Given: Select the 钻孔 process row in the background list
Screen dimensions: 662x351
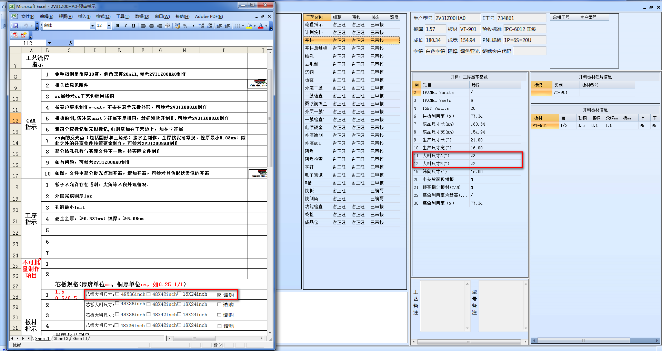Looking at the screenshot, I should (x=352, y=56).
